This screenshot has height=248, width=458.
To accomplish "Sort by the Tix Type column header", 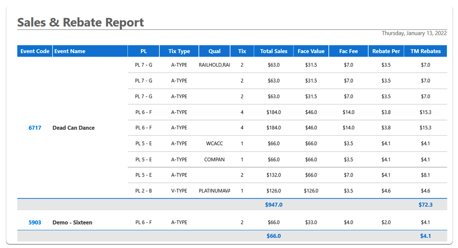I will (x=179, y=51).
